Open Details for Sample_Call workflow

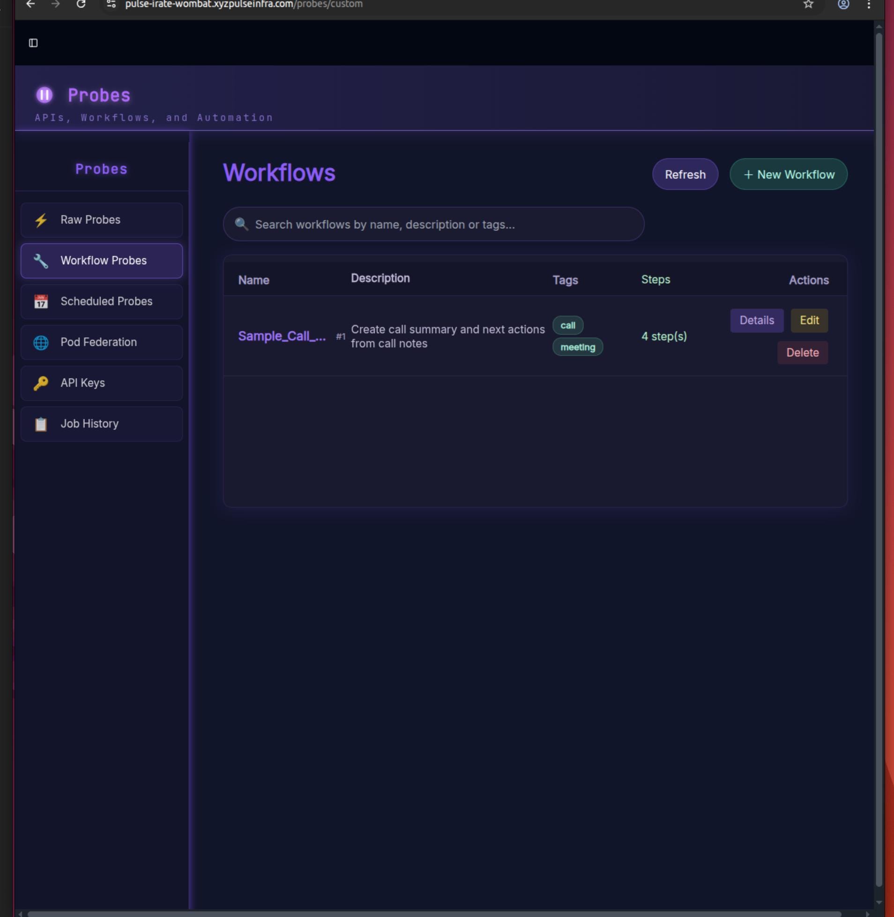(756, 320)
